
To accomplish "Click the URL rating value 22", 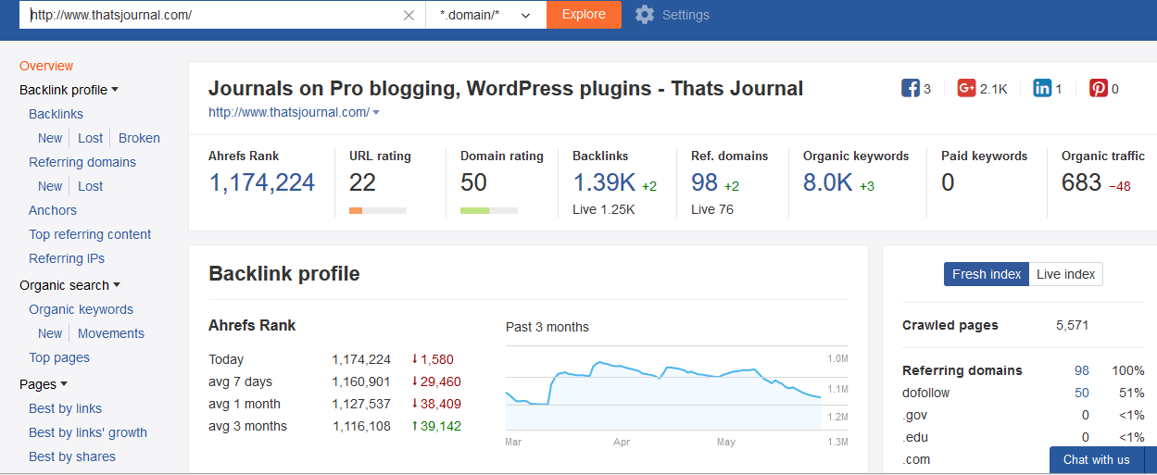I will 362,182.
